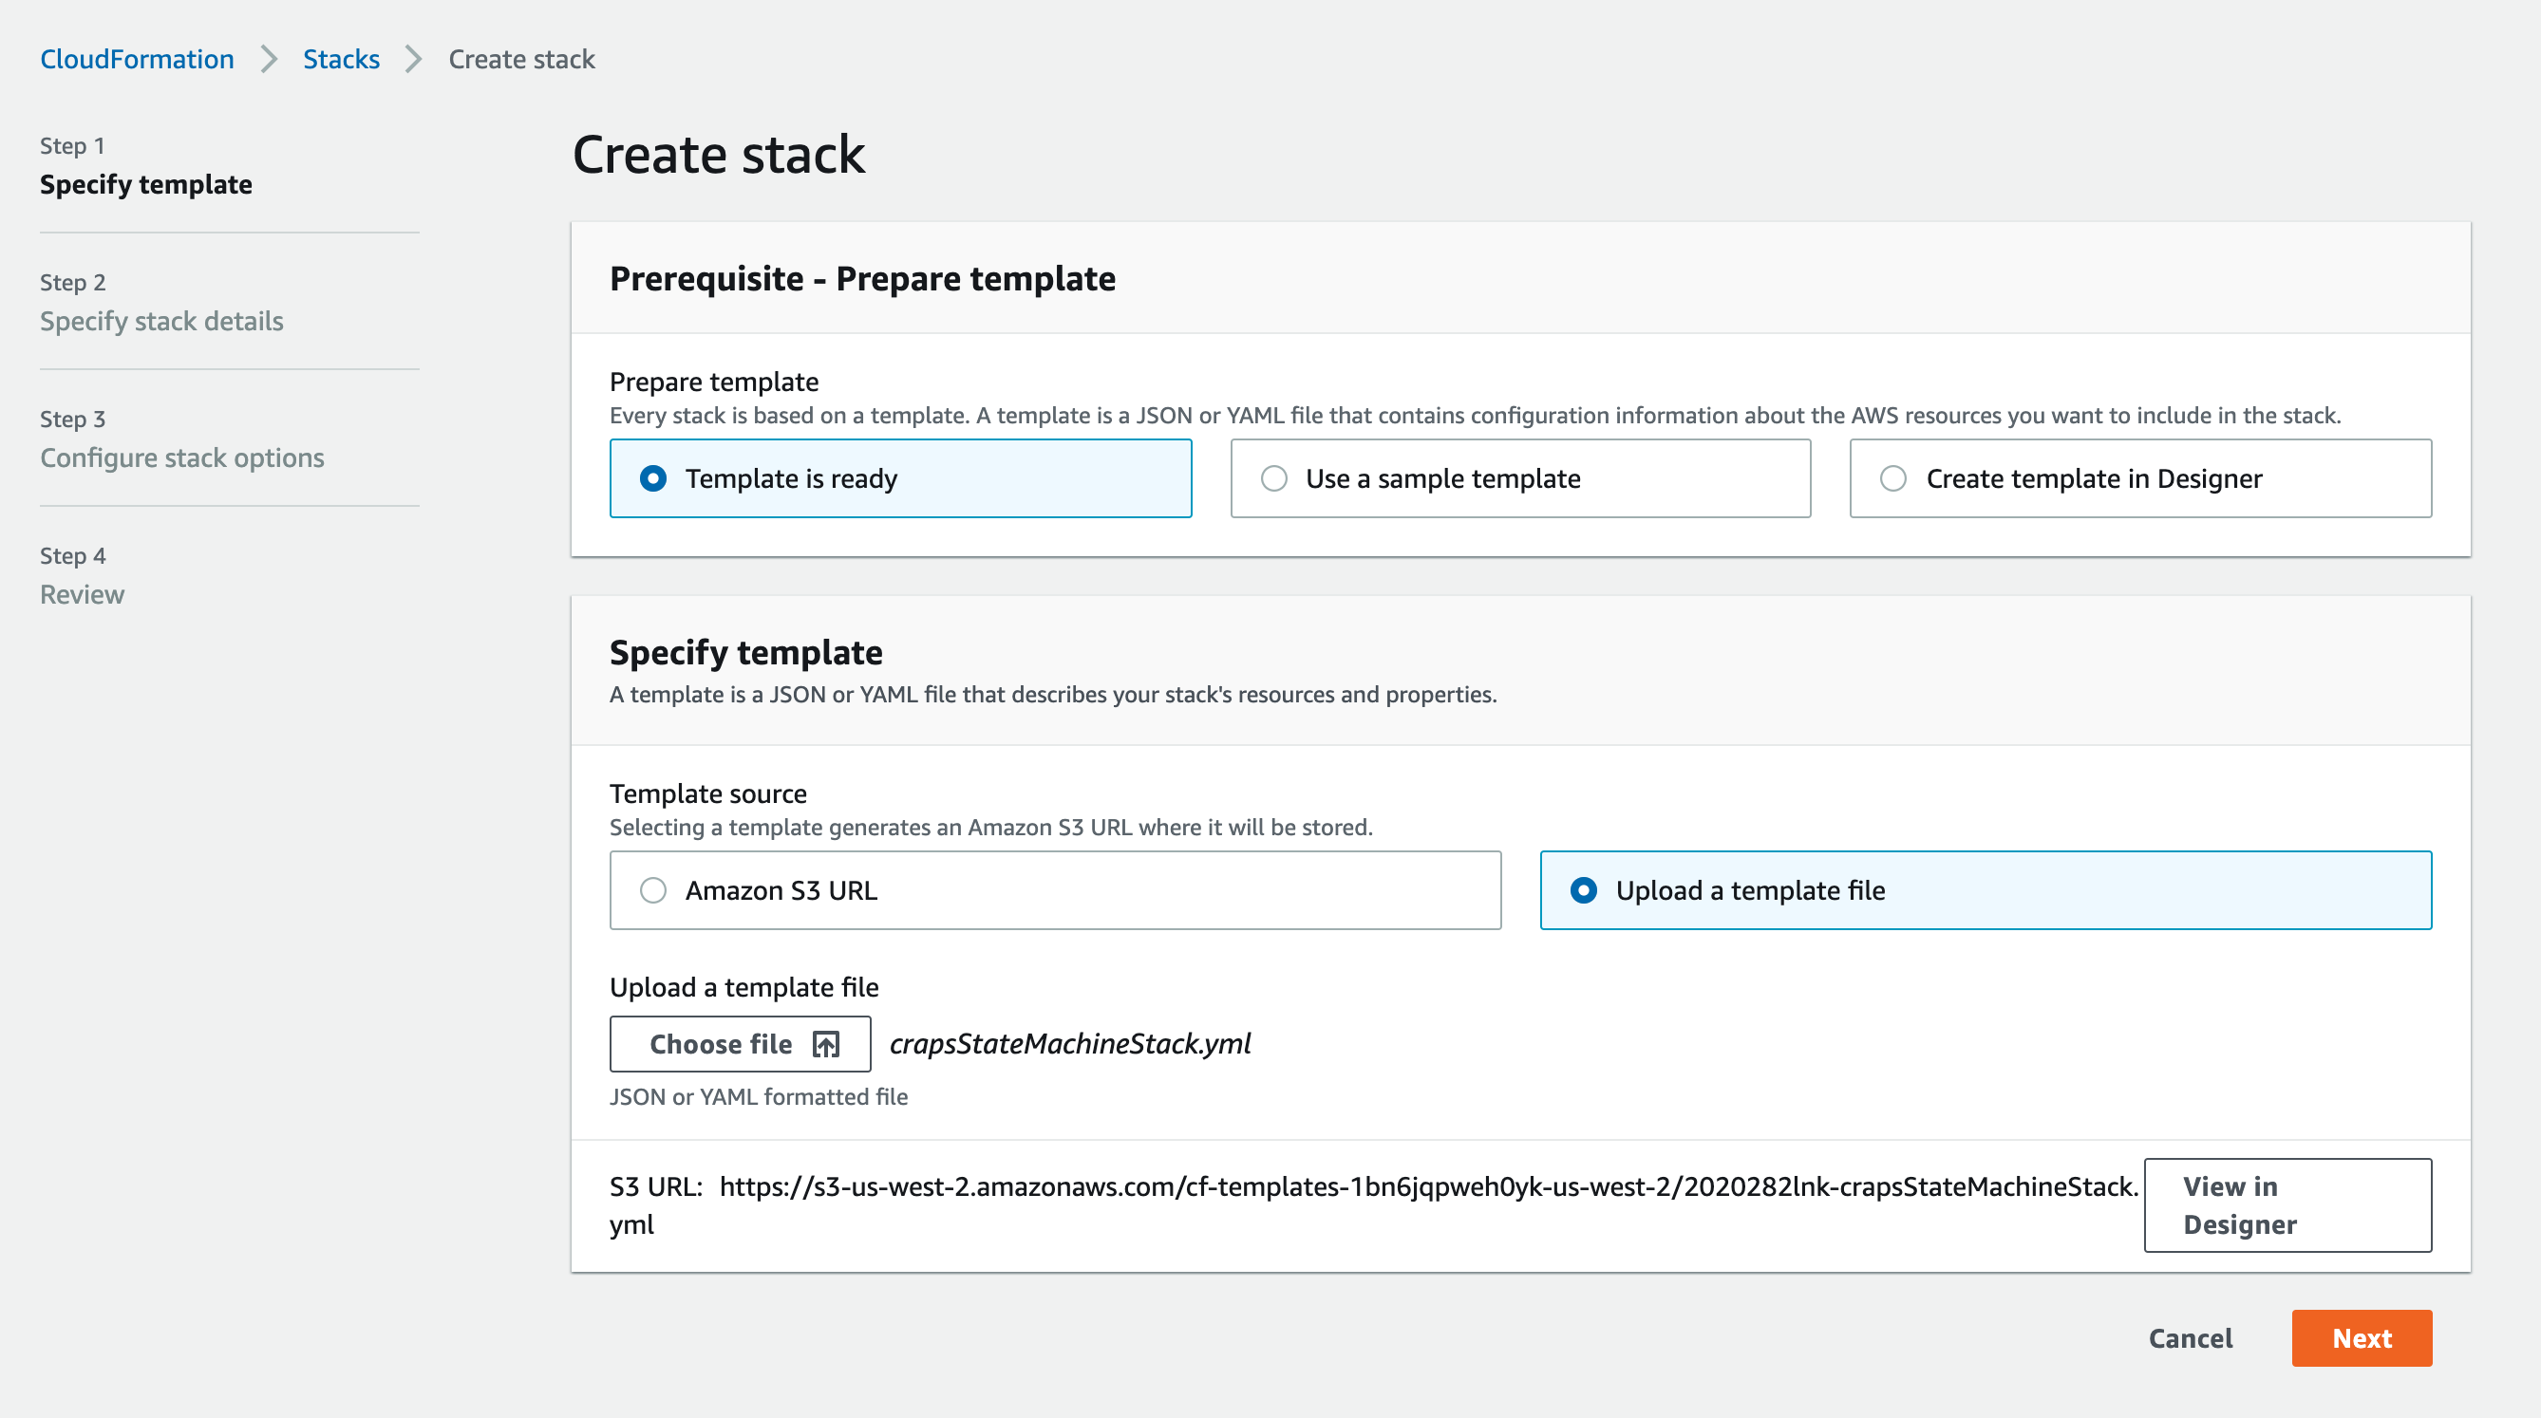Click the Create stack page title
2541x1418 pixels.
pyautogui.click(x=718, y=155)
